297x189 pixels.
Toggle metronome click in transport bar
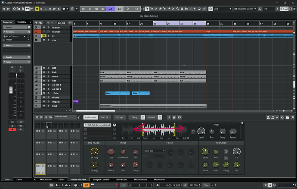(x=266, y=185)
